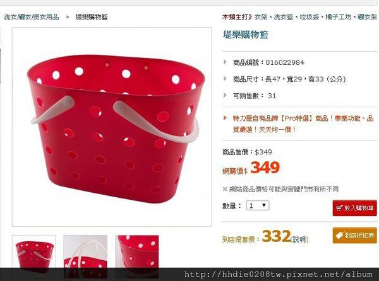Add item with 放入購物車 button
379x281 pixels.
(x=354, y=208)
